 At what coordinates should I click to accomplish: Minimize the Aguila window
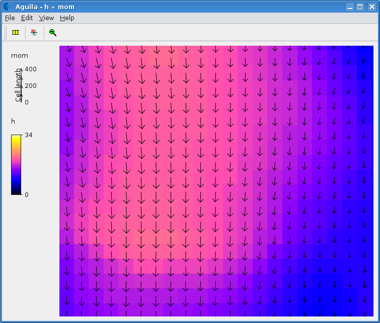click(350, 7)
